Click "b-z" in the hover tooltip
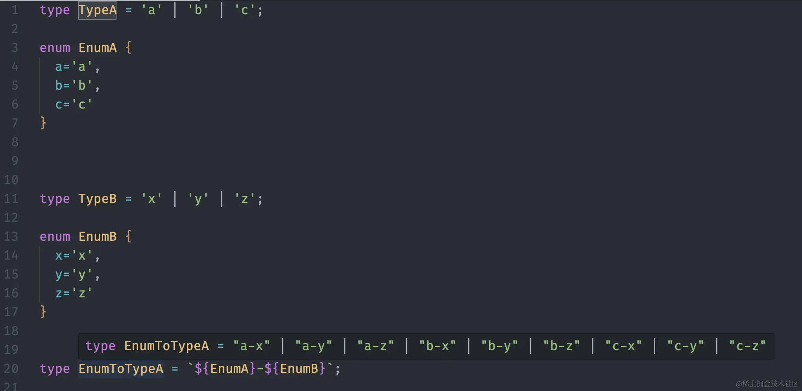Image resolution: width=802 pixels, height=391 pixels. [562, 346]
